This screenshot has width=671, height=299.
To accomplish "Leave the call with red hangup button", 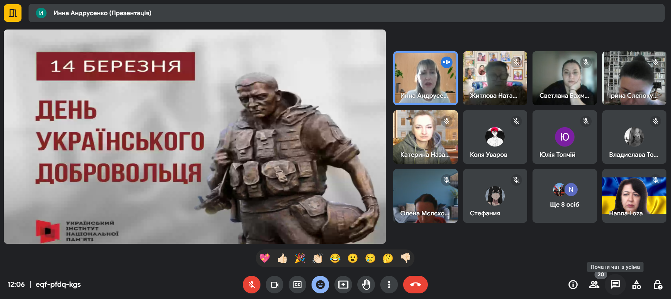I will [x=415, y=285].
